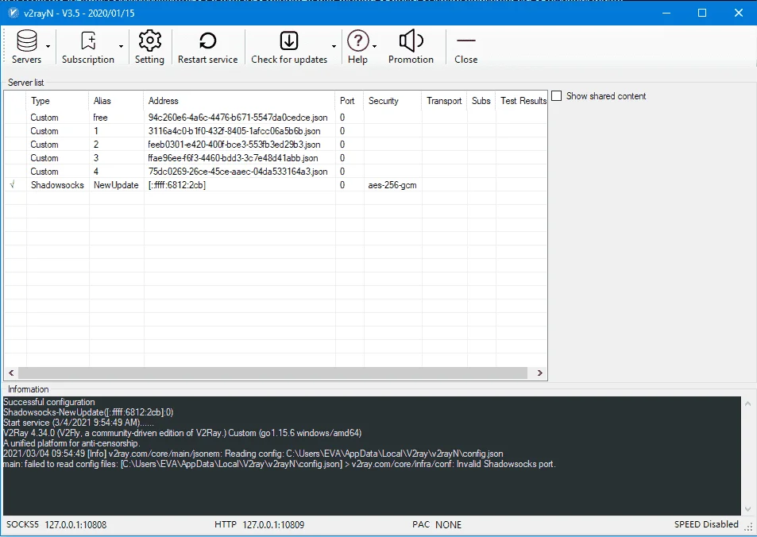Click the Restart service icon
This screenshot has height=537, width=757.
tap(207, 41)
